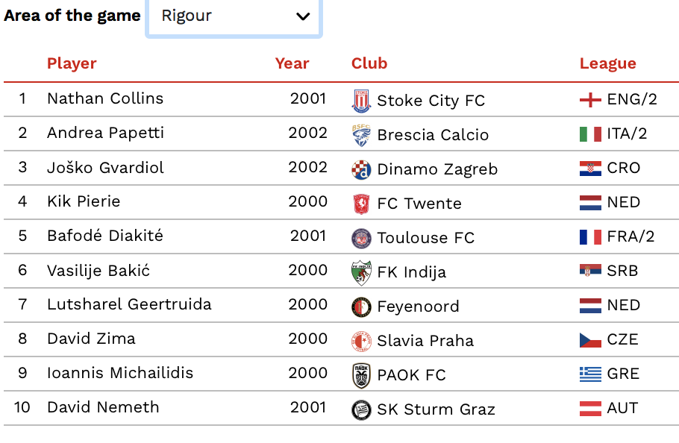Viewport: 679px width, 443px height.
Task: Click the Greek flag next to GRE
Action: click(x=590, y=374)
